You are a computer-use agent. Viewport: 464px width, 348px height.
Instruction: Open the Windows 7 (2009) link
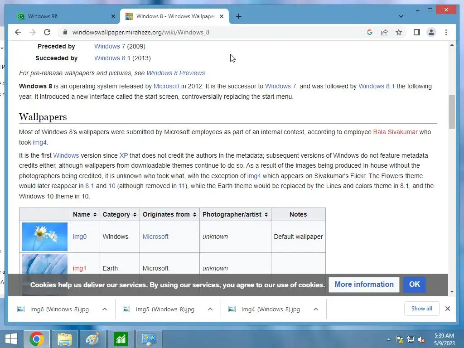(x=110, y=46)
